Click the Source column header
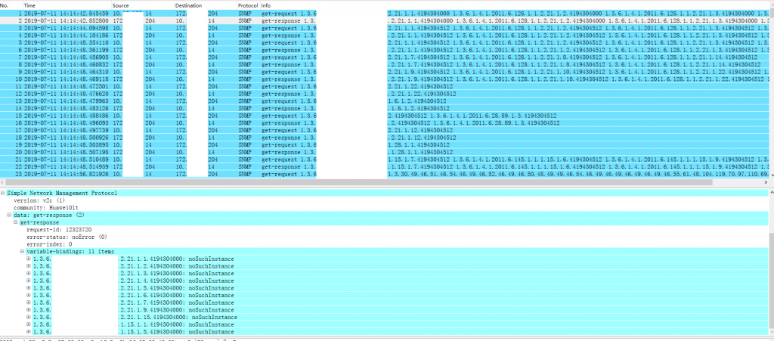This screenshot has height=341, width=774. point(122,5)
